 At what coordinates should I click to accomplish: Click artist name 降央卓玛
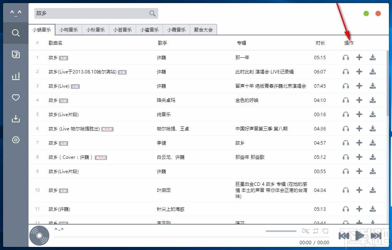point(166,100)
